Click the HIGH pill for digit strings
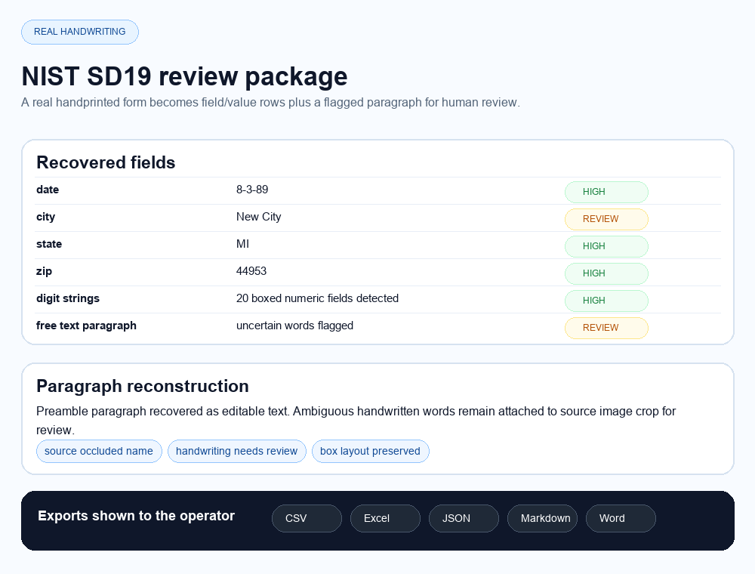Image resolution: width=755 pixels, height=574 pixels. point(606,301)
